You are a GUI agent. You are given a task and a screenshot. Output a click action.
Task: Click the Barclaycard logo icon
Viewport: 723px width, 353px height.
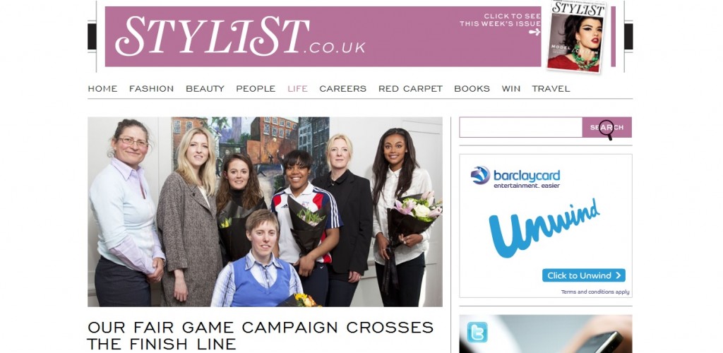click(480, 176)
